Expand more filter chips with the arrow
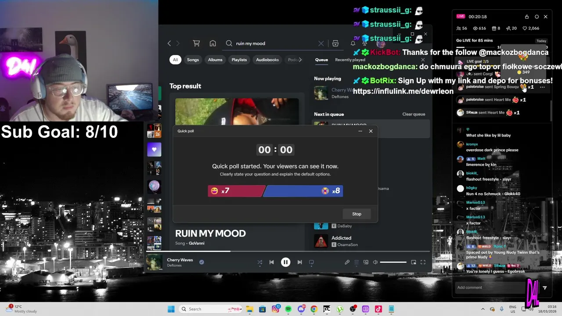Image resolution: width=562 pixels, height=316 pixels. click(x=300, y=60)
